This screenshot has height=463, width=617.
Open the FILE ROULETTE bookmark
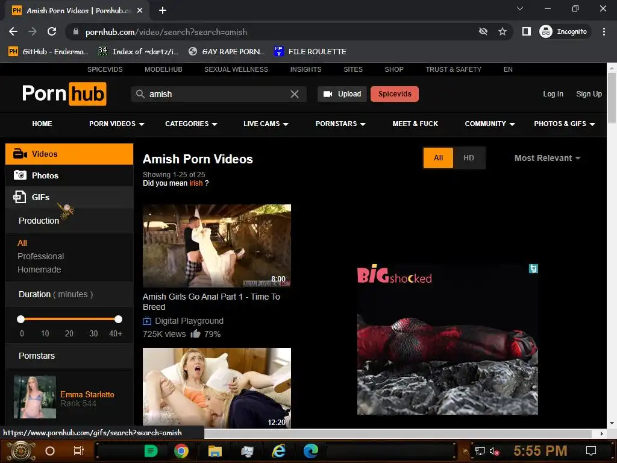pyautogui.click(x=310, y=52)
